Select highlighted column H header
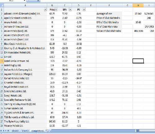 coord(138,5)
